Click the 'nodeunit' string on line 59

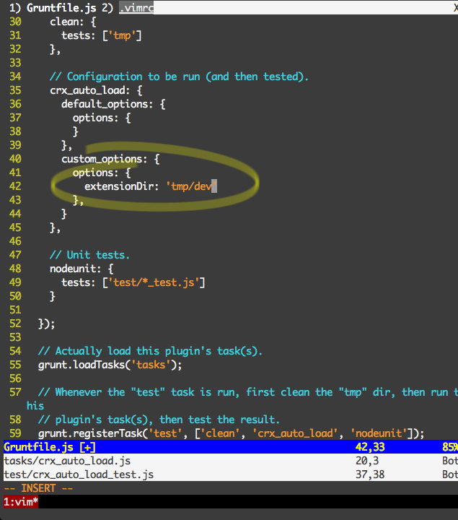pos(379,433)
